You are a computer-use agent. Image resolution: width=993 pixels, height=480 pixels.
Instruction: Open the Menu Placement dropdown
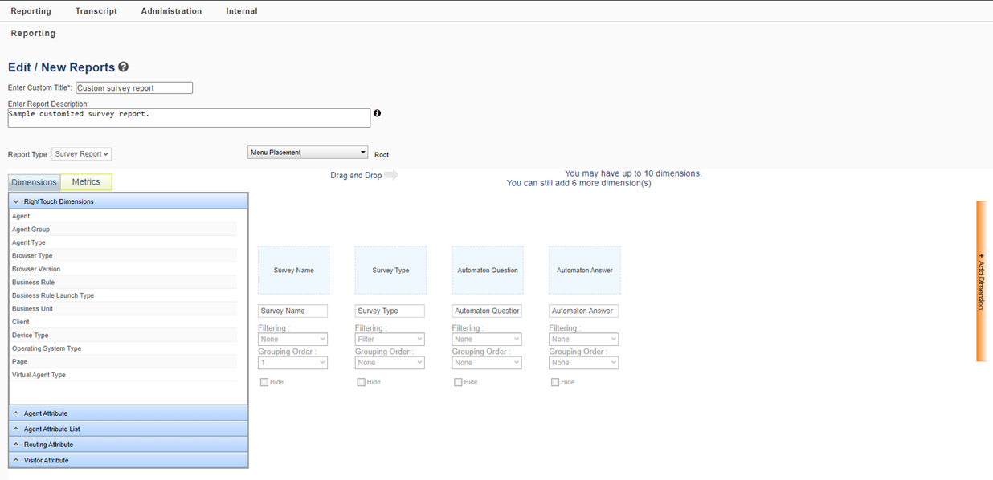click(x=308, y=153)
